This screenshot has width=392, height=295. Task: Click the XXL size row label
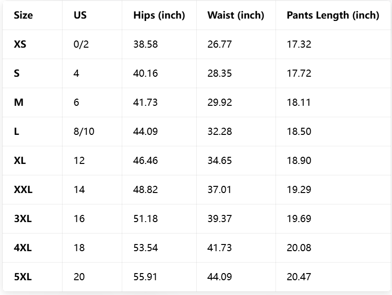pos(23,190)
